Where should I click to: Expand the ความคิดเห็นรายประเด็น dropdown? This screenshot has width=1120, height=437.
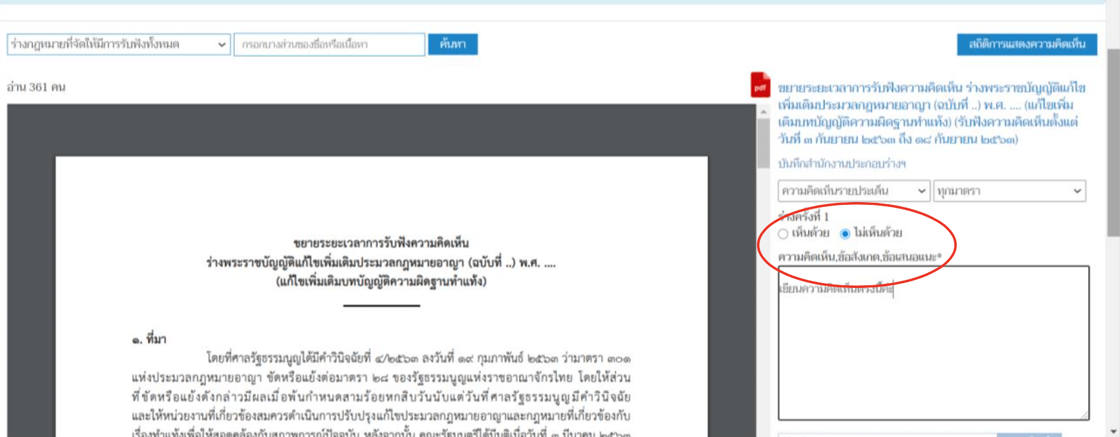[853, 191]
